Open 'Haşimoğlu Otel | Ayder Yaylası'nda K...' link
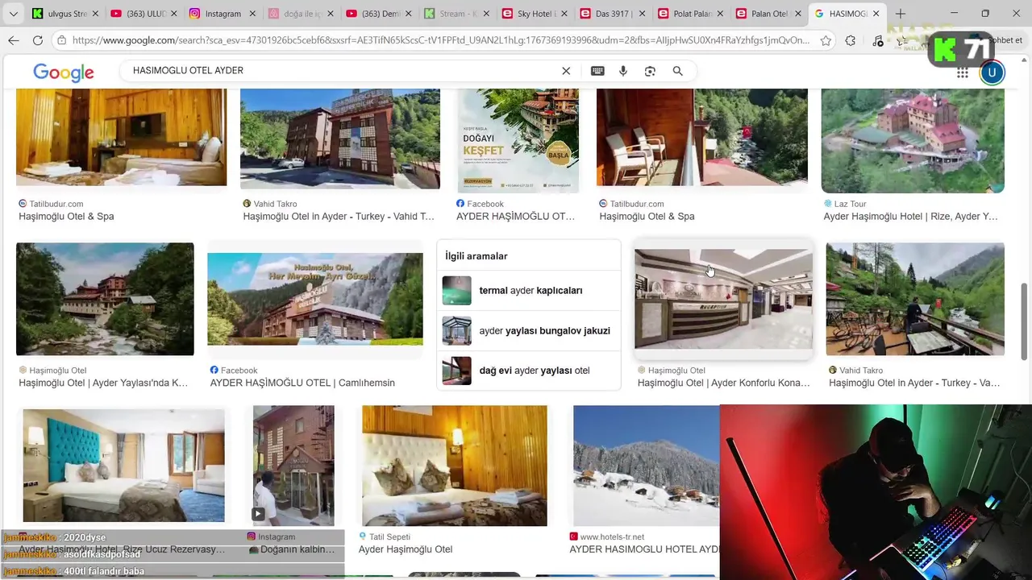 (x=103, y=383)
